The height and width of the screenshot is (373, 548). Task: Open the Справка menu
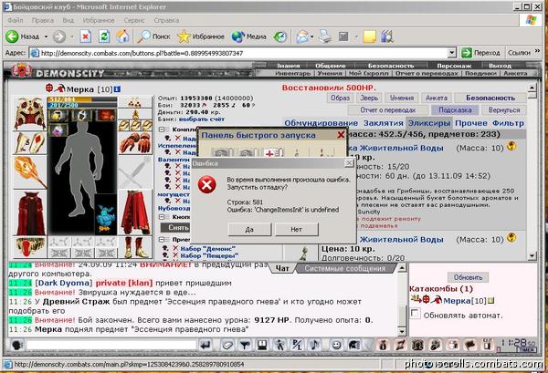[x=166, y=20]
